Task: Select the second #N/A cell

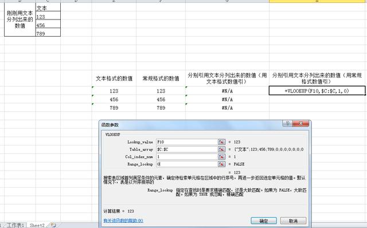Action: click(227, 99)
